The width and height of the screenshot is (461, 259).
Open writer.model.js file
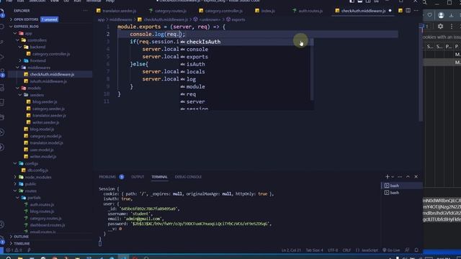(43, 157)
